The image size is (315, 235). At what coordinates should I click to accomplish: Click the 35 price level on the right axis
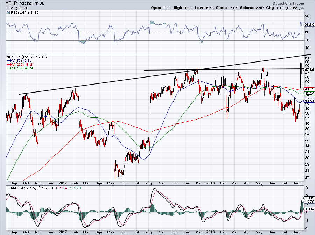[307, 128]
